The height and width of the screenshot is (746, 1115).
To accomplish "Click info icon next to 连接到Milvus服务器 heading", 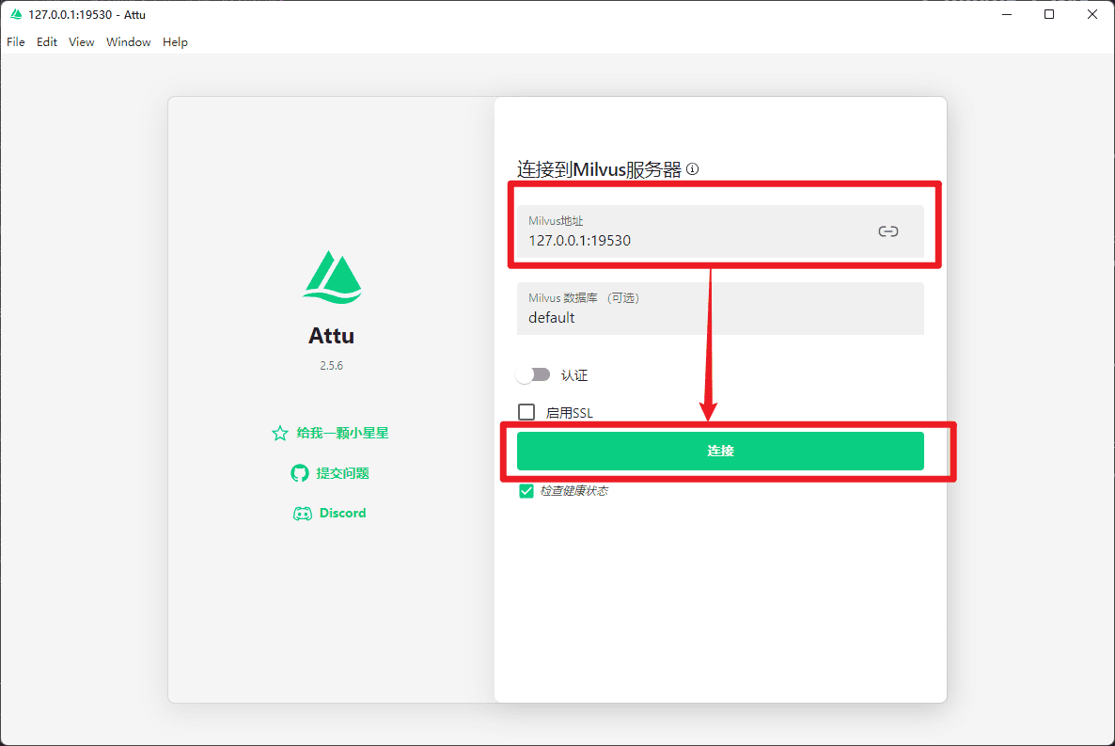I will 693,169.
